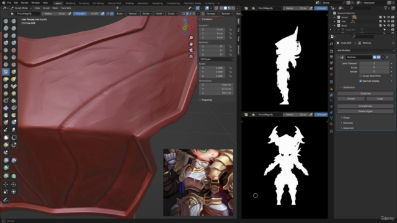Click the viewport zoom magnifier icon
397x223 pixels.
pos(191,38)
